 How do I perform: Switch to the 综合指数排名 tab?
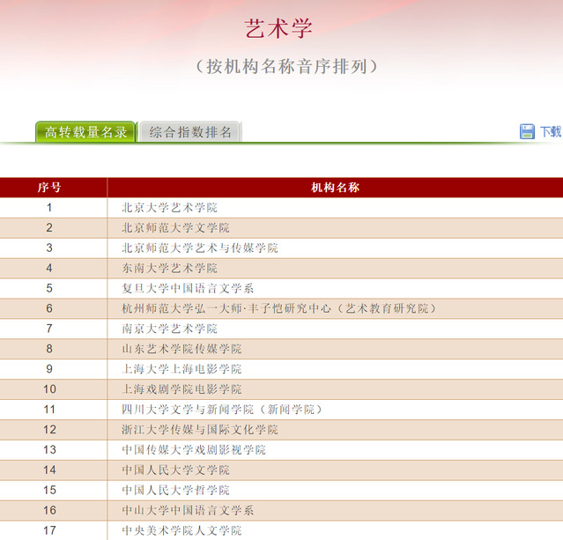pyautogui.click(x=190, y=132)
